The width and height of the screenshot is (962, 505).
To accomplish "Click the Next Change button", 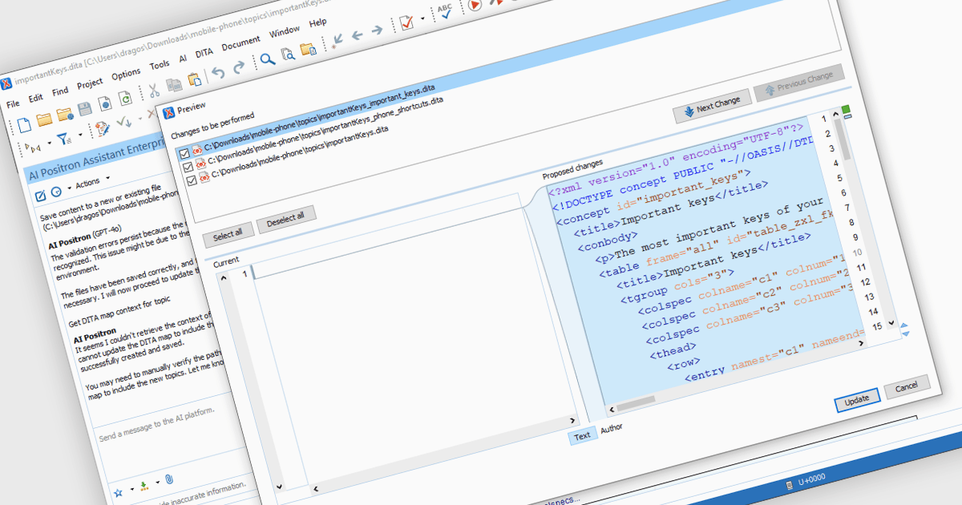I will [712, 105].
